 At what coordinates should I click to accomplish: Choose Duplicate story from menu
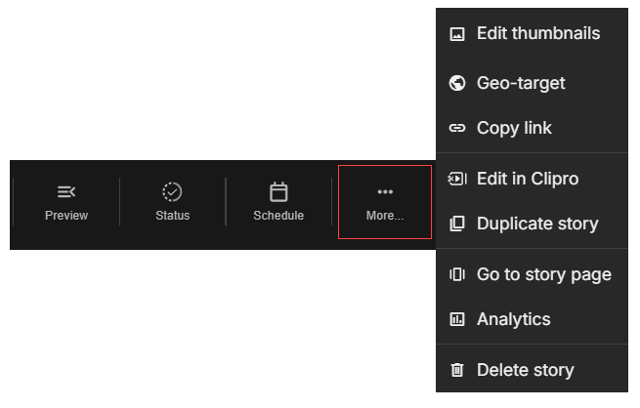[x=532, y=224]
